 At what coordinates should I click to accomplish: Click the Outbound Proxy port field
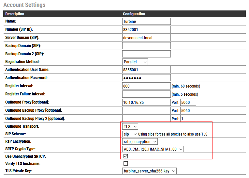(x=188, y=102)
